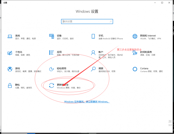Select the 帐户 title text
This screenshot has height=134, width=174.
click(101, 52)
